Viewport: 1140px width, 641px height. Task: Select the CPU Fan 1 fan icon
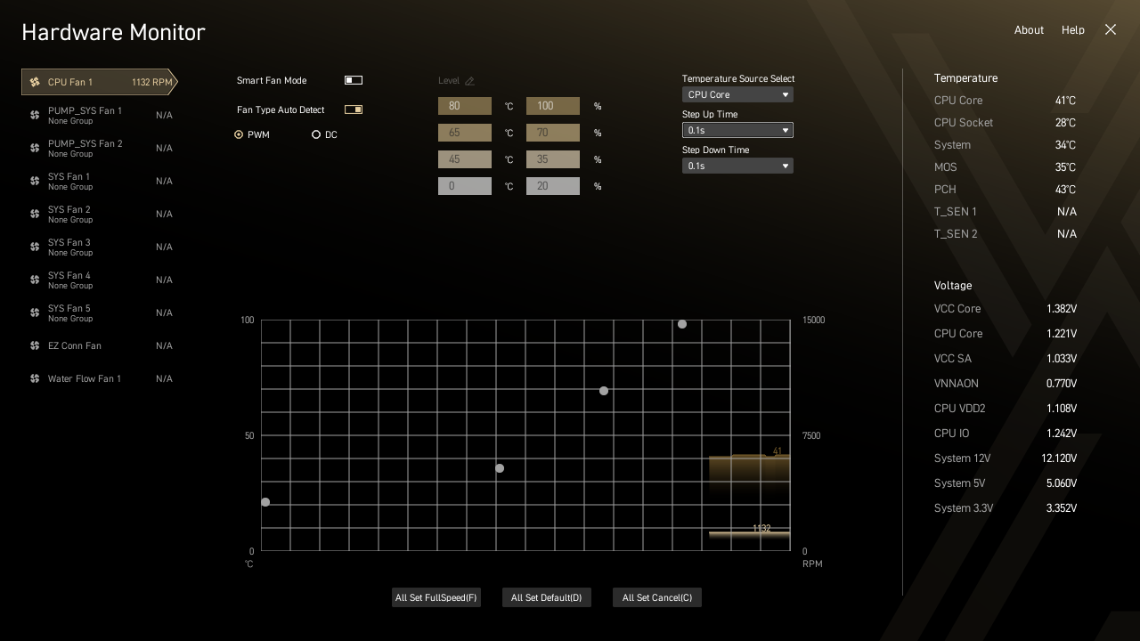(x=36, y=82)
